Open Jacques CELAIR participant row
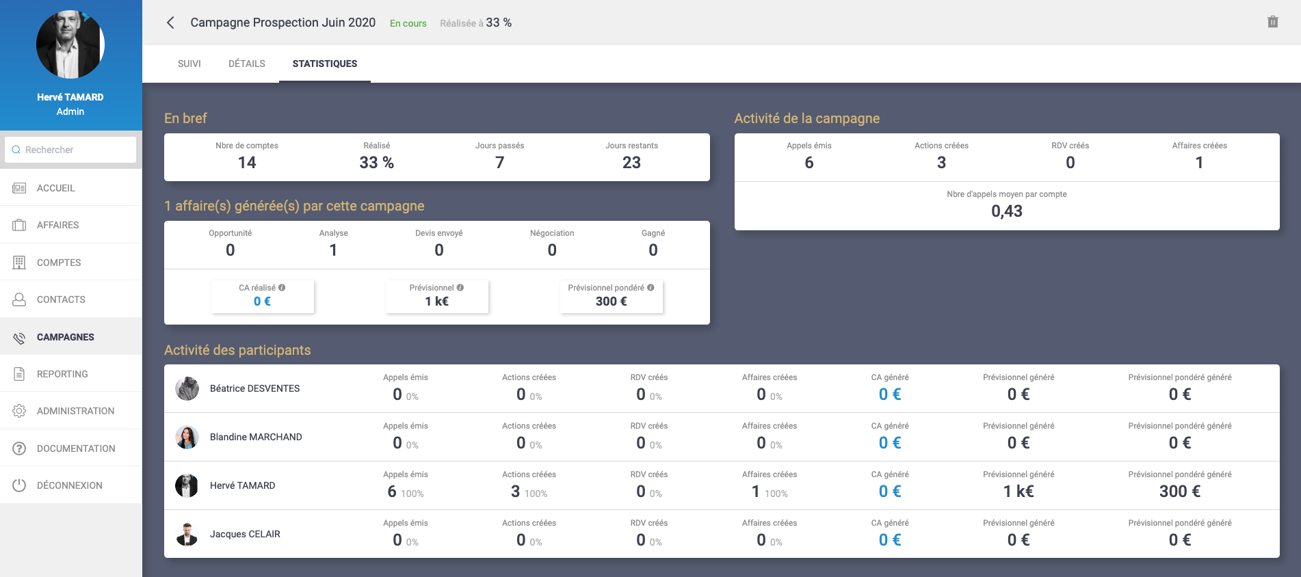This screenshot has width=1301, height=577. tap(245, 534)
